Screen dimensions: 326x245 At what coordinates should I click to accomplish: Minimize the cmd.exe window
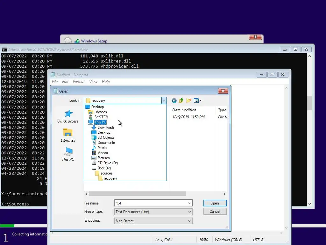click(285, 49)
